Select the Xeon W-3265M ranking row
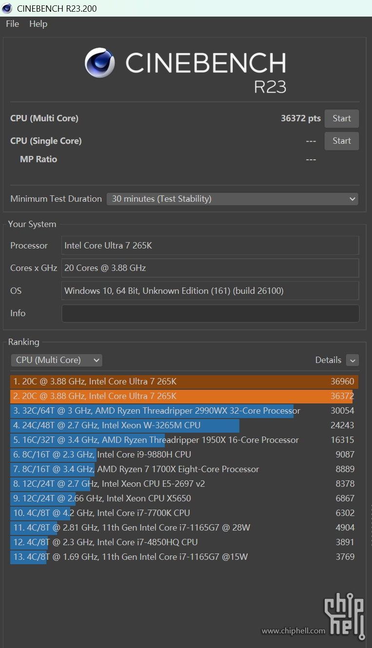 pyautogui.click(x=184, y=425)
